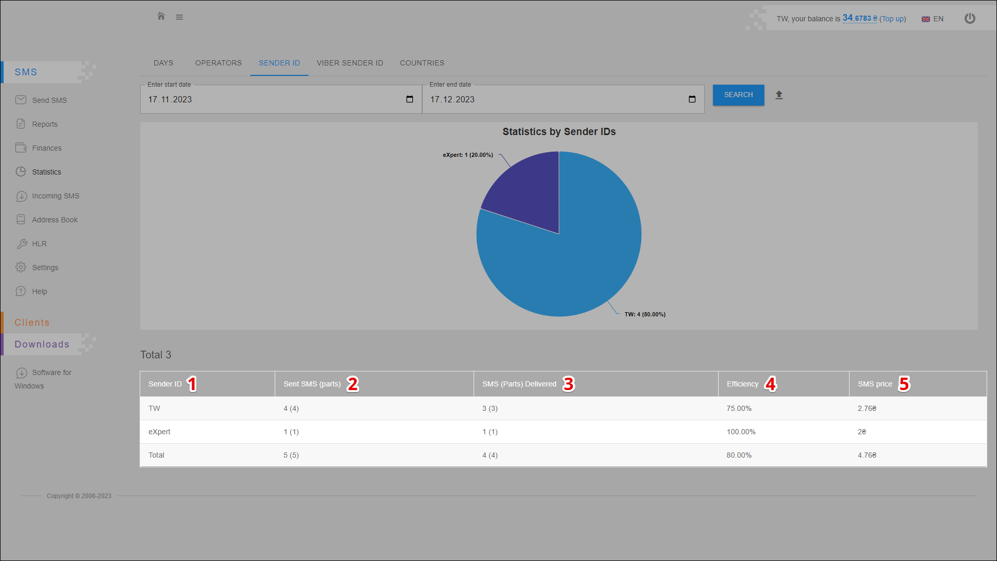Click the home icon in top bar
The image size is (997, 561).
[x=161, y=17]
